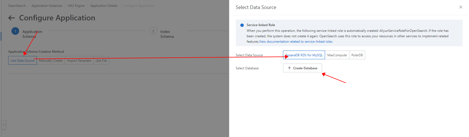This screenshot has height=137, width=469.
Task: Select the Use Data Source method
Action: [x=22, y=61]
